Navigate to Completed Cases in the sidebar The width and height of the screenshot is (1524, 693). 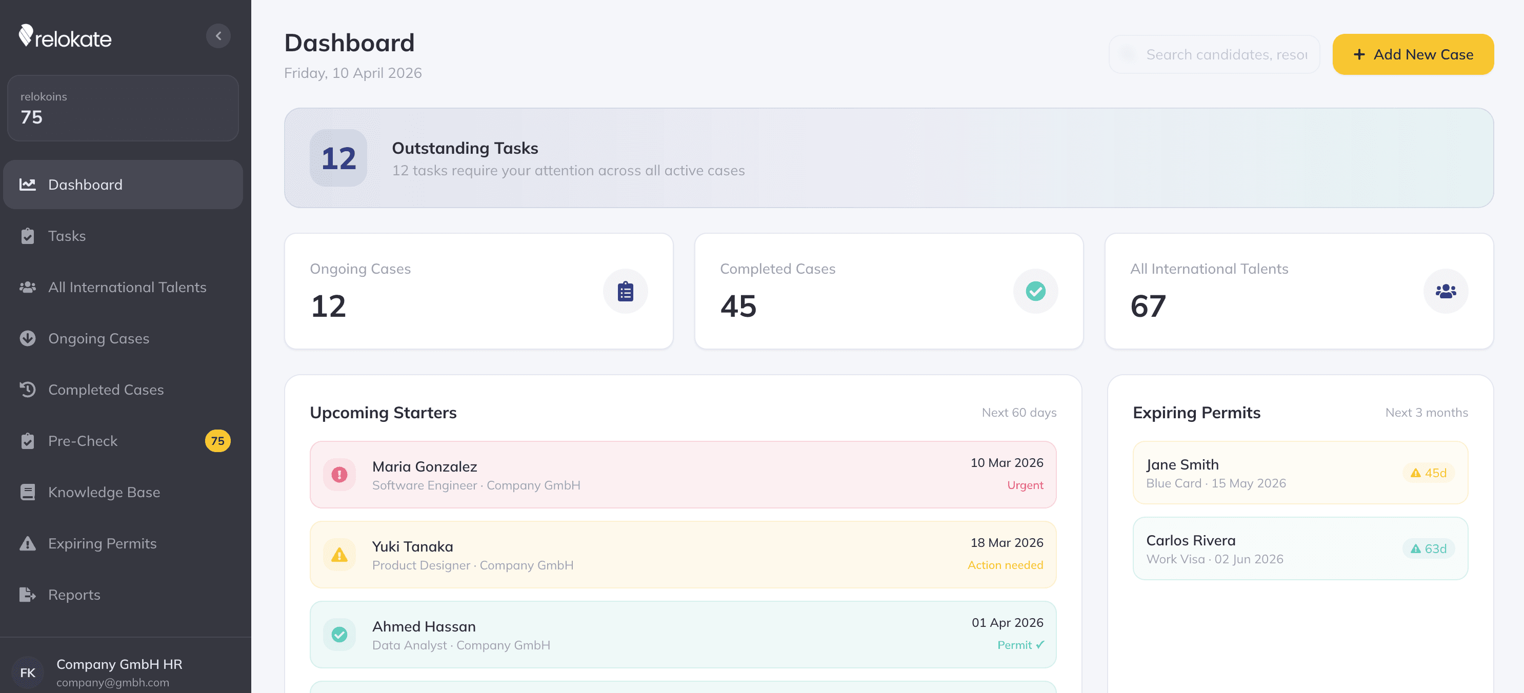(105, 390)
